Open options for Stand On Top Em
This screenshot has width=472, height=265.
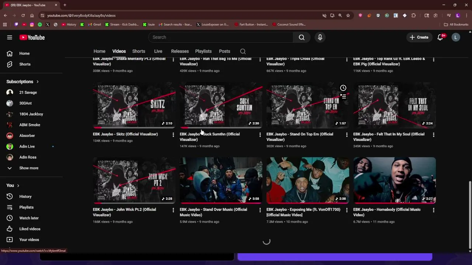click(347, 135)
